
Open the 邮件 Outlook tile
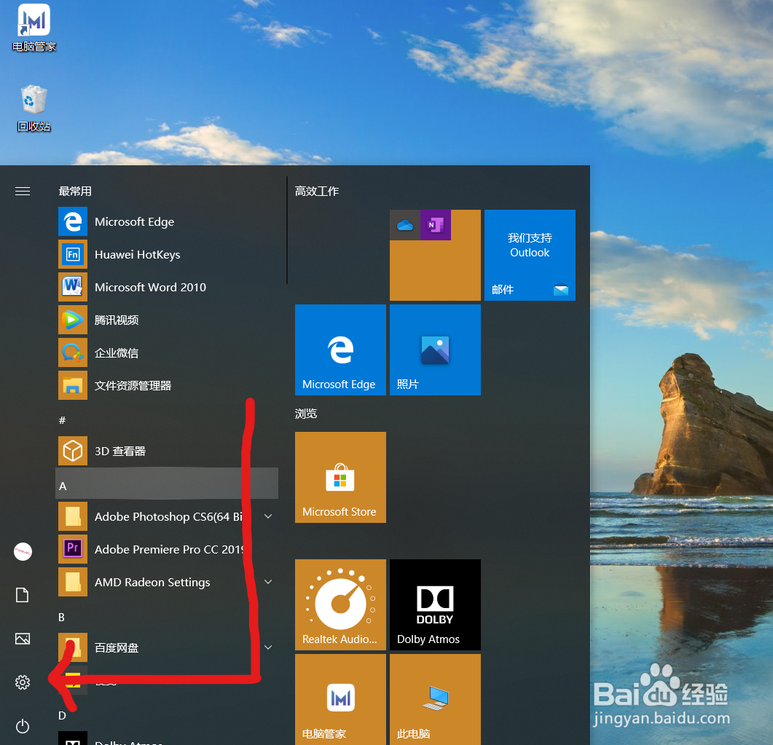click(530, 255)
